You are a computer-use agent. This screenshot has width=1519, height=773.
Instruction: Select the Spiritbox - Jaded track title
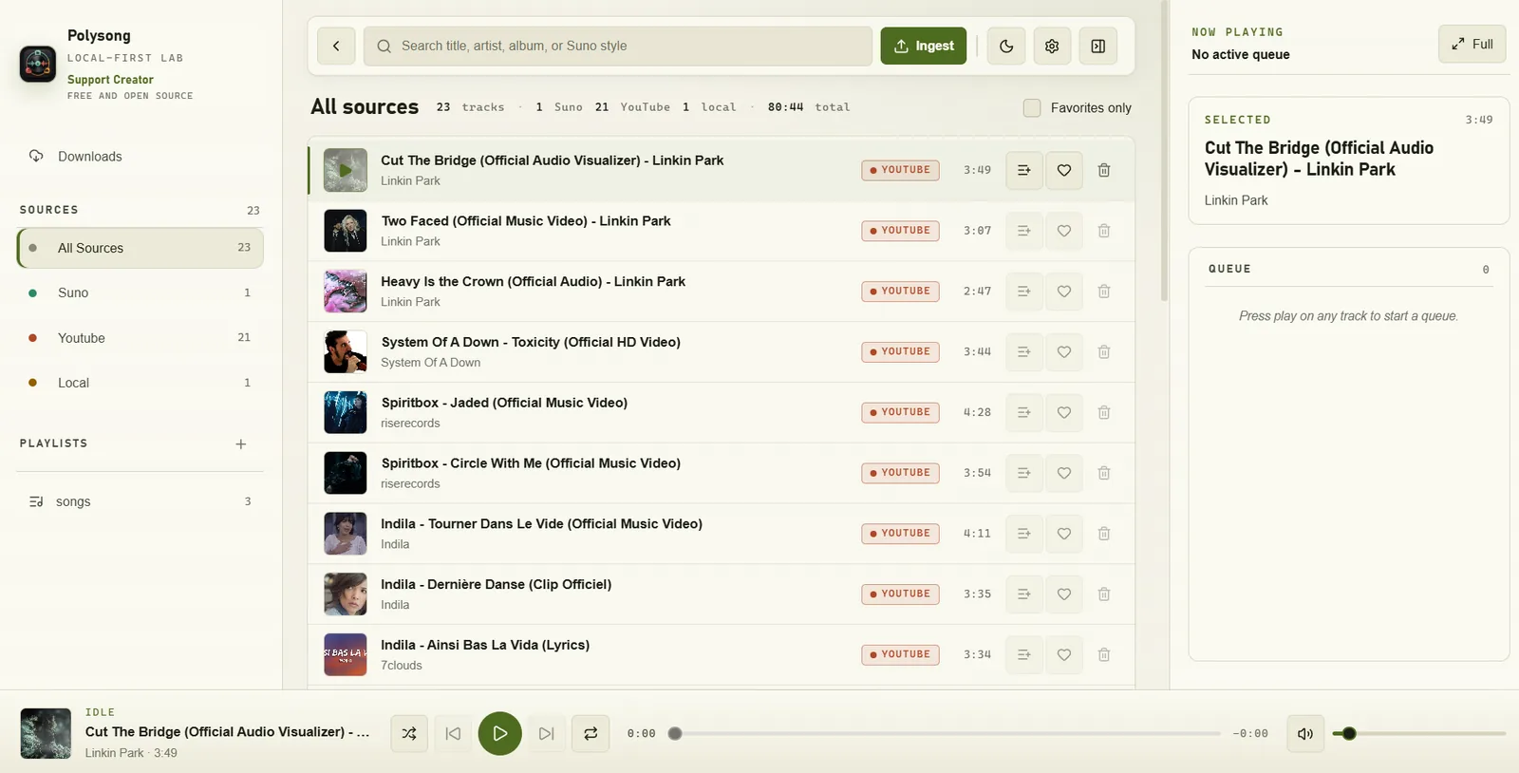[504, 403]
